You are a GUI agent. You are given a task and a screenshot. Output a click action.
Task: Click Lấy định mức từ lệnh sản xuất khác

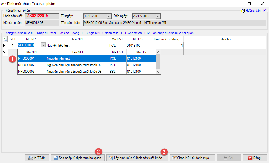[137, 158]
